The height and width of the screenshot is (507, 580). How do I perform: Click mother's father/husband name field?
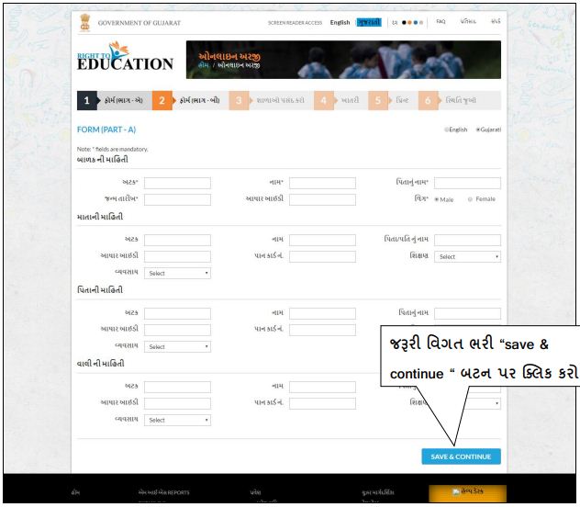pyautogui.click(x=467, y=240)
